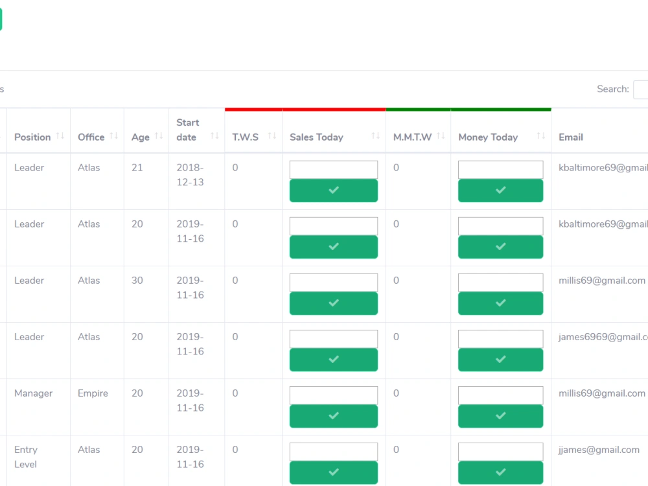The width and height of the screenshot is (648, 486).
Task: Sort by T.W.S column arrows
Action: (272, 136)
